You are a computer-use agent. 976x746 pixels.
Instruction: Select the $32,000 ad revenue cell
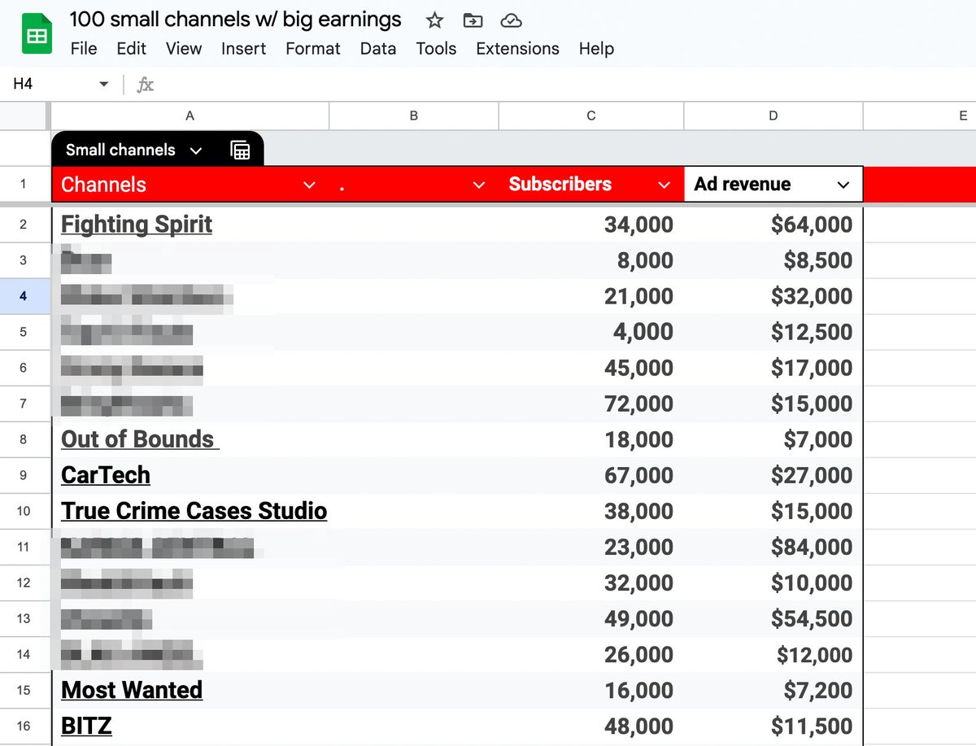click(773, 296)
